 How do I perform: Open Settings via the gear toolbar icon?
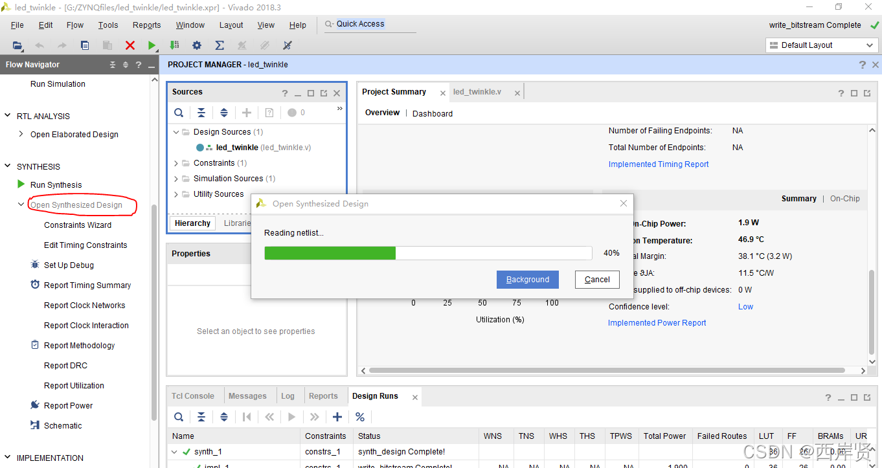[x=197, y=45]
